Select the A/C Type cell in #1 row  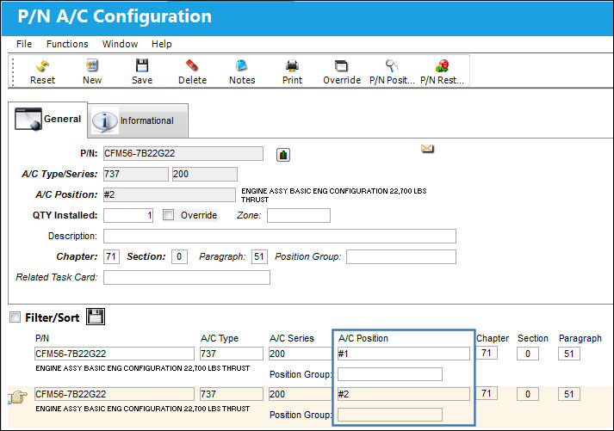(232, 354)
